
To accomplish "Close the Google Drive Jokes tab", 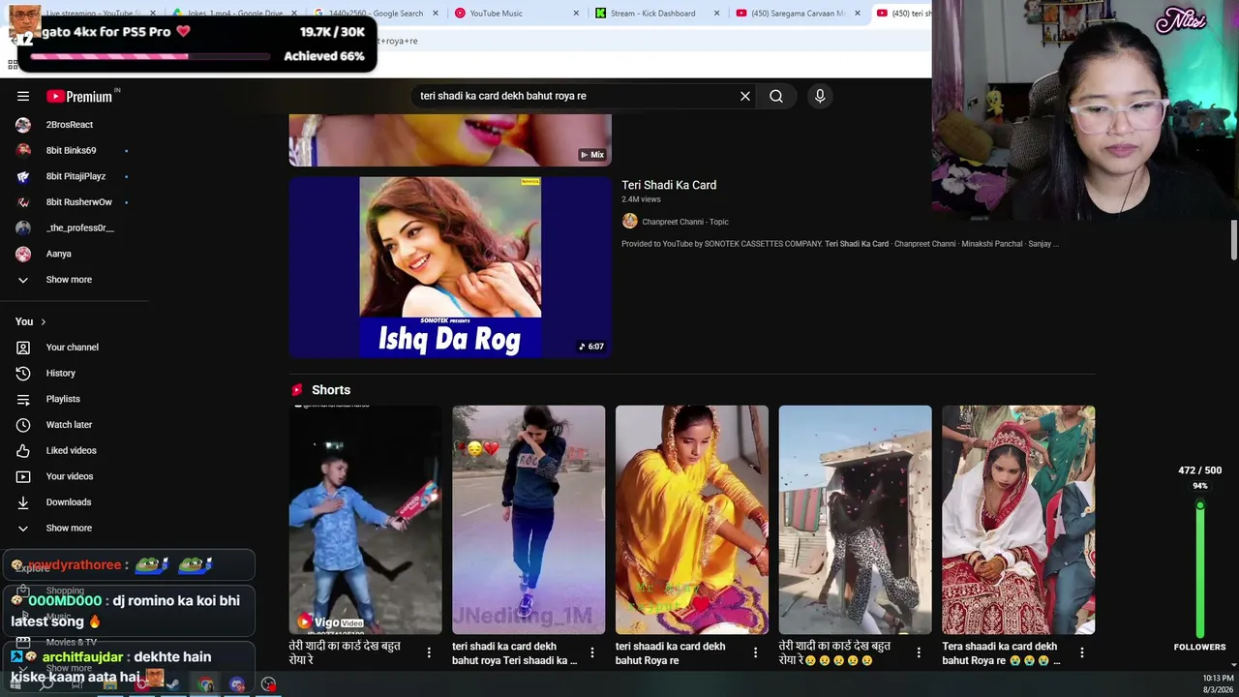I will (x=295, y=14).
